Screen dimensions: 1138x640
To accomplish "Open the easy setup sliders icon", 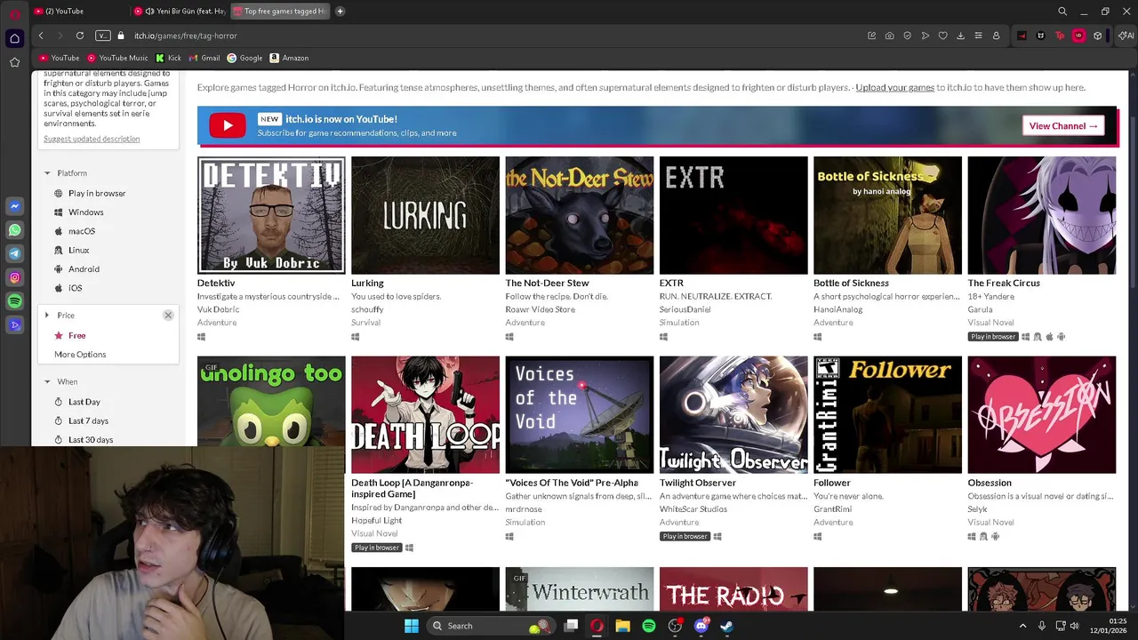I will click(x=978, y=36).
